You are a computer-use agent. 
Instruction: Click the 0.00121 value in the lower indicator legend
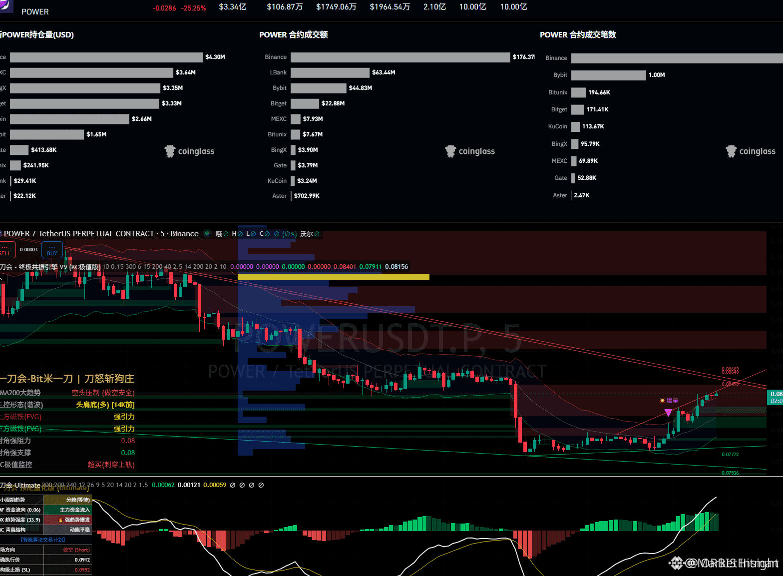click(x=189, y=485)
